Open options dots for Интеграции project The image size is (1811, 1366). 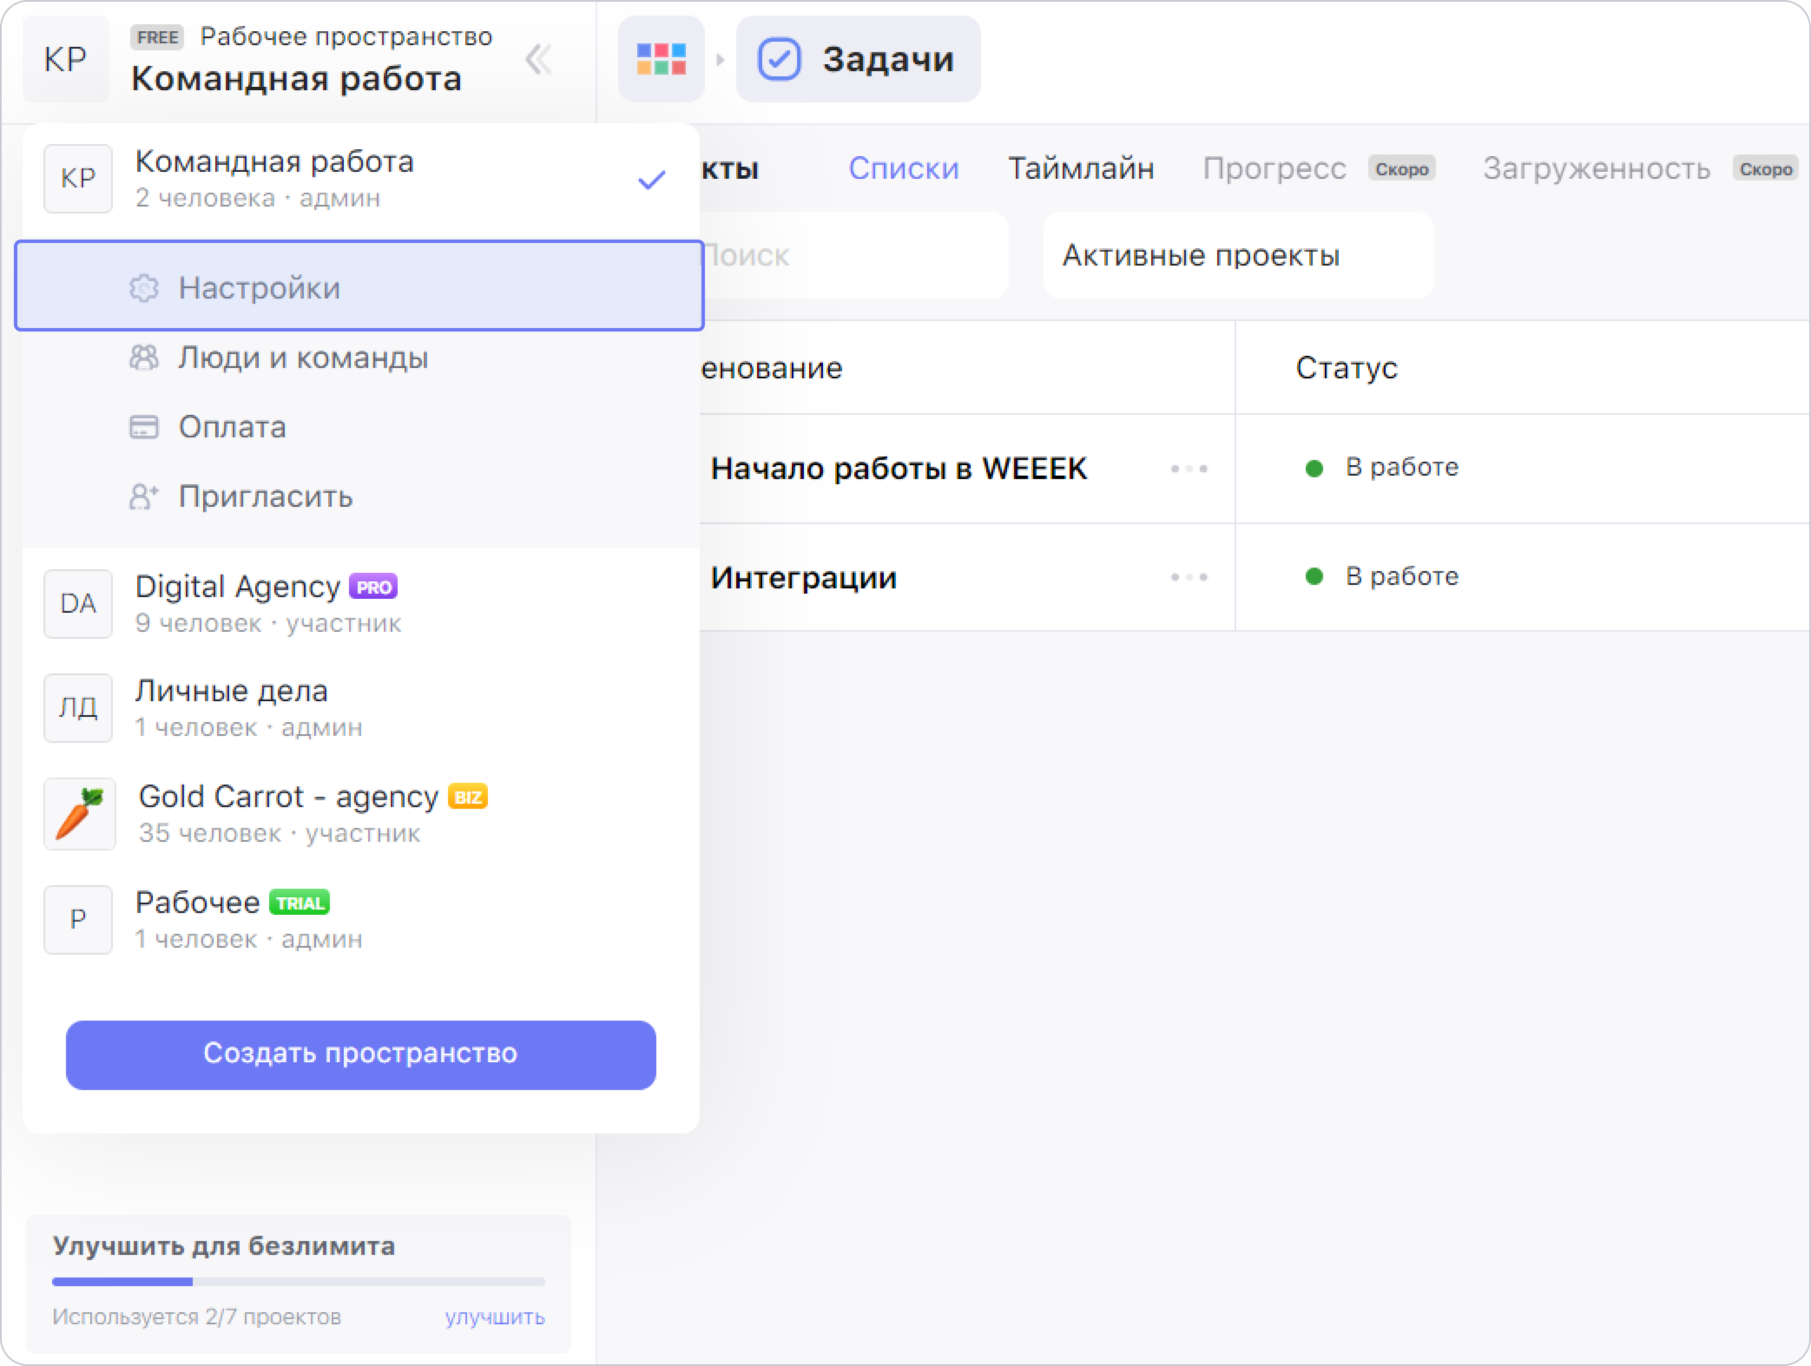point(1189,577)
